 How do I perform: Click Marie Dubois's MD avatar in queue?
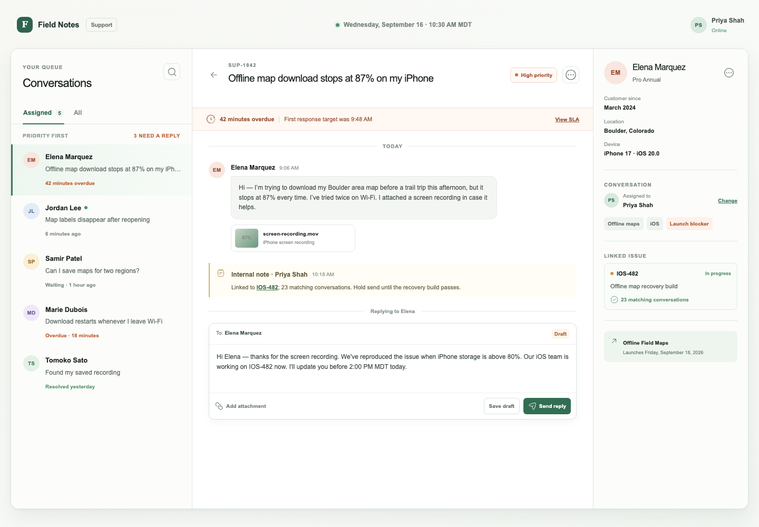coord(31,313)
